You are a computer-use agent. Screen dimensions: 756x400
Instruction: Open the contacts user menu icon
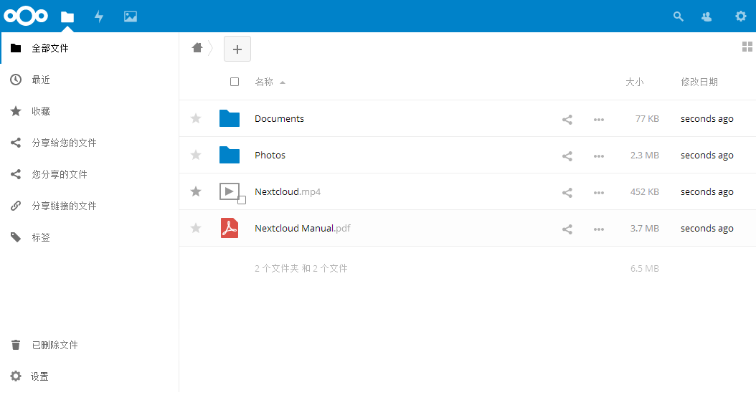coord(707,16)
